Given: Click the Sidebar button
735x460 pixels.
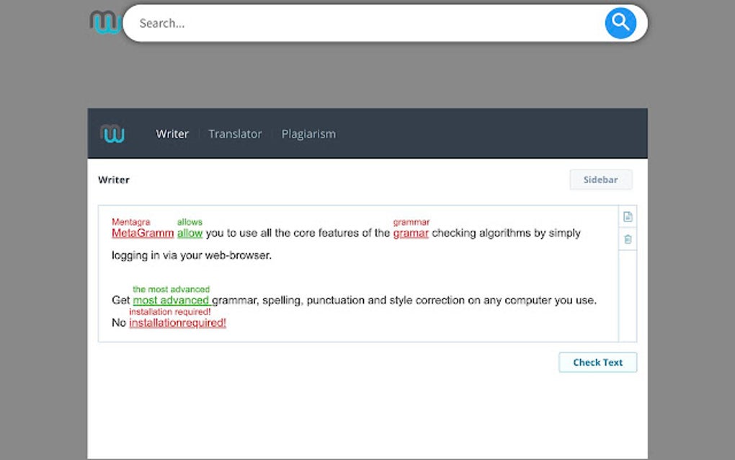Looking at the screenshot, I should pos(601,179).
